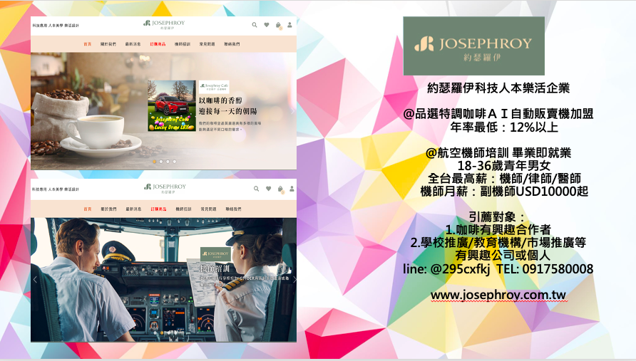Select the first orange carousel dot on the coffee banner
The image size is (636, 361).
(153, 162)
